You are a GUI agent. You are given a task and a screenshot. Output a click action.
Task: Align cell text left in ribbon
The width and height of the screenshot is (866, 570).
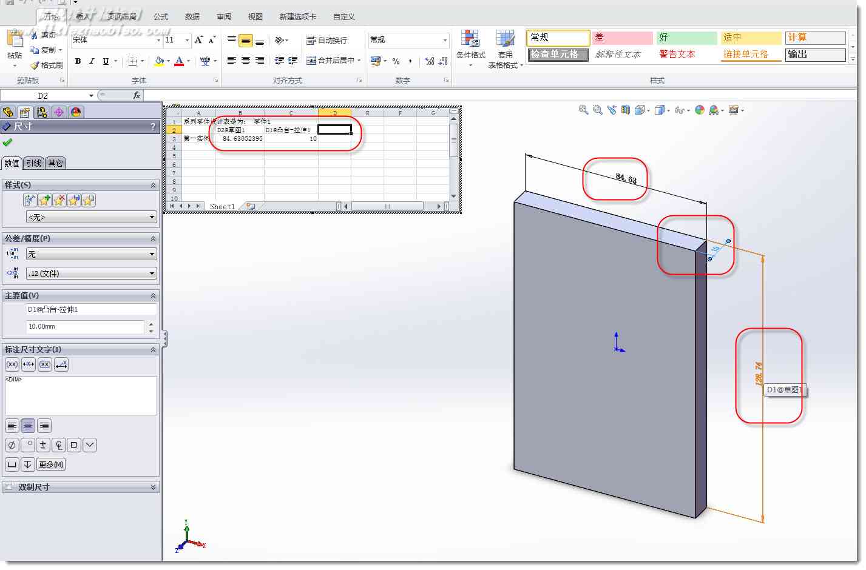coord(231,60)
